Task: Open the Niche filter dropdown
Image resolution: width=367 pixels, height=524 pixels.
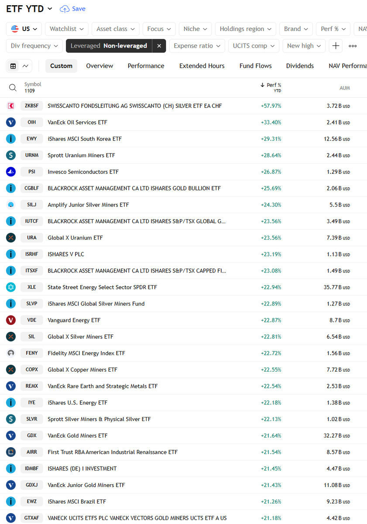Action: pos(196,29)
